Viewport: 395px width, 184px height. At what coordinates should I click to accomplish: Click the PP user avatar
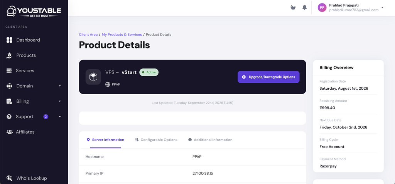pos(322,8)
